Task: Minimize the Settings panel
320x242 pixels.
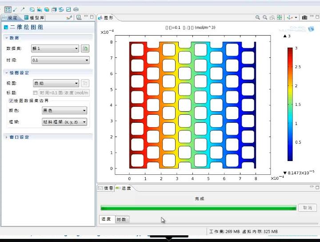Action: click(86, 16)
